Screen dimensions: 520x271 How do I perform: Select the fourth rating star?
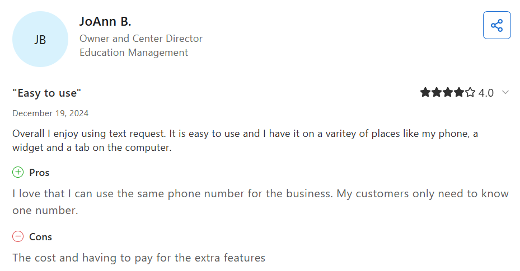(459, 92)
